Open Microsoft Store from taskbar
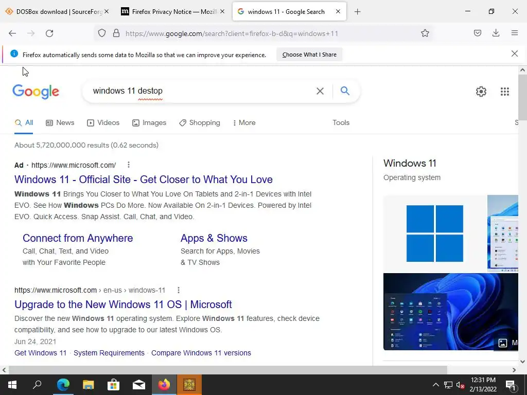 pos(114,385)
